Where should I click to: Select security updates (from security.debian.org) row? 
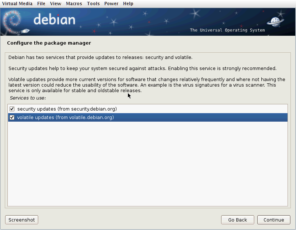[x=148, y=109]
